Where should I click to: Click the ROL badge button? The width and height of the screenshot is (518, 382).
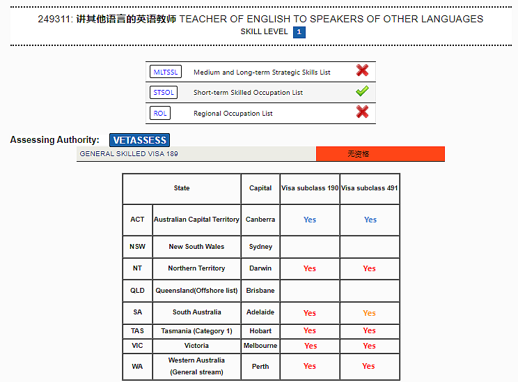(x=160, y=113)
